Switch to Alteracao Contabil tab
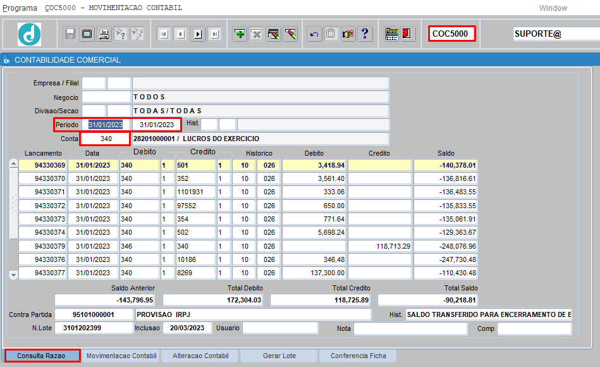Image resolution: width=600 pixels, height=367 pixels. [x=200, y=356]
